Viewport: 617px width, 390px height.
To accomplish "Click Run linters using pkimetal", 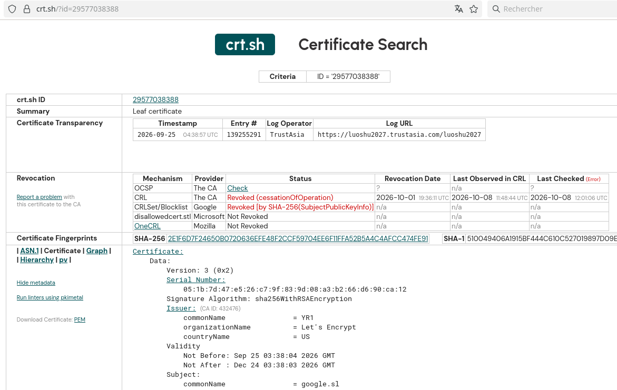I will (x=50, y=297).
